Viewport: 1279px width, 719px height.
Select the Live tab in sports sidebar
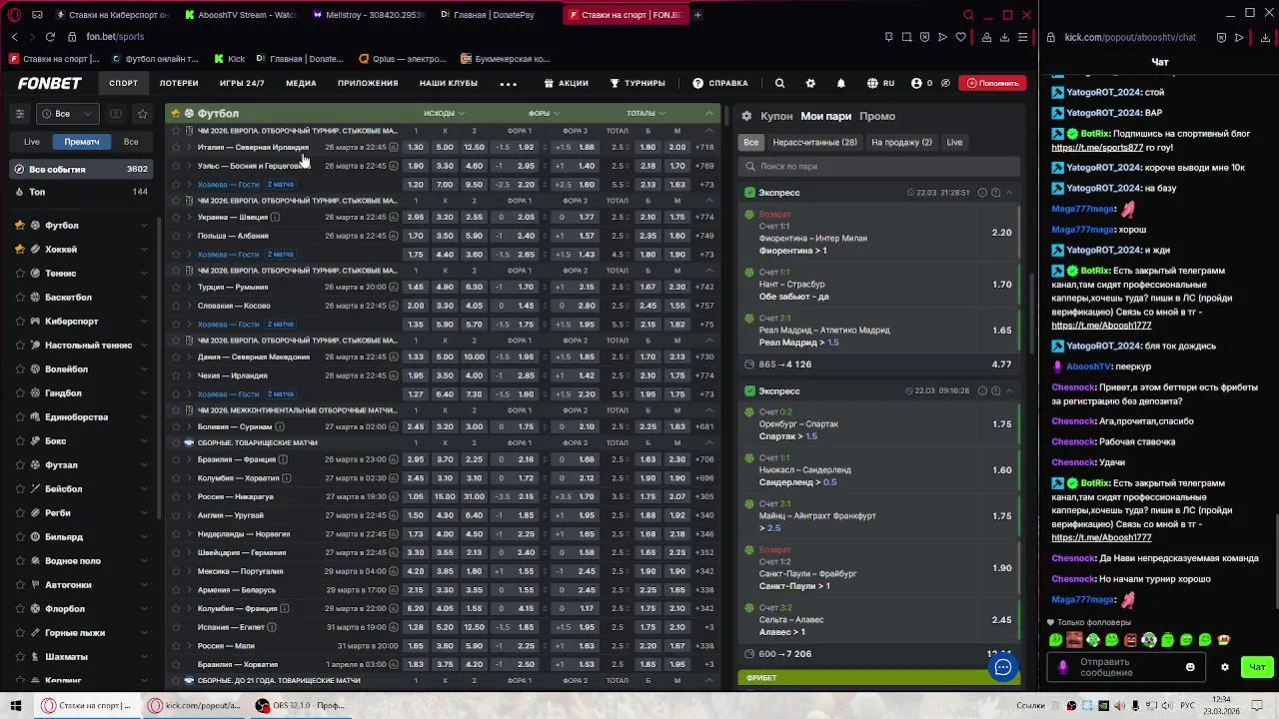point(32,142)
